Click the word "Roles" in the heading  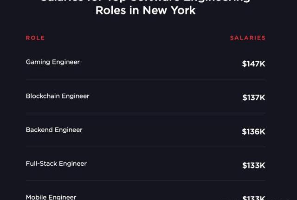[x=111, y=11]
